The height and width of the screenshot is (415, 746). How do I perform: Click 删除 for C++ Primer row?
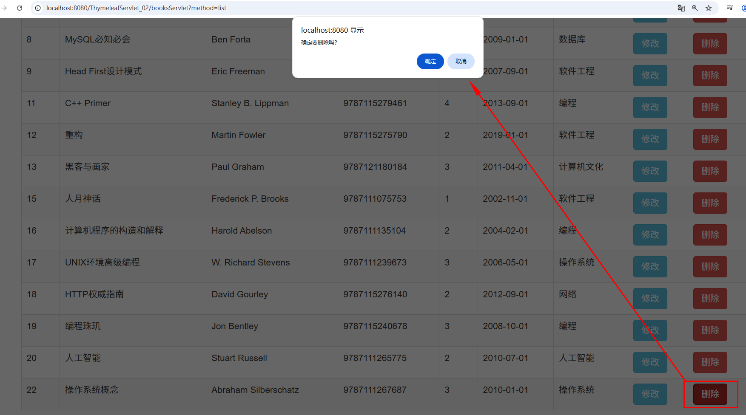[710, 107]
